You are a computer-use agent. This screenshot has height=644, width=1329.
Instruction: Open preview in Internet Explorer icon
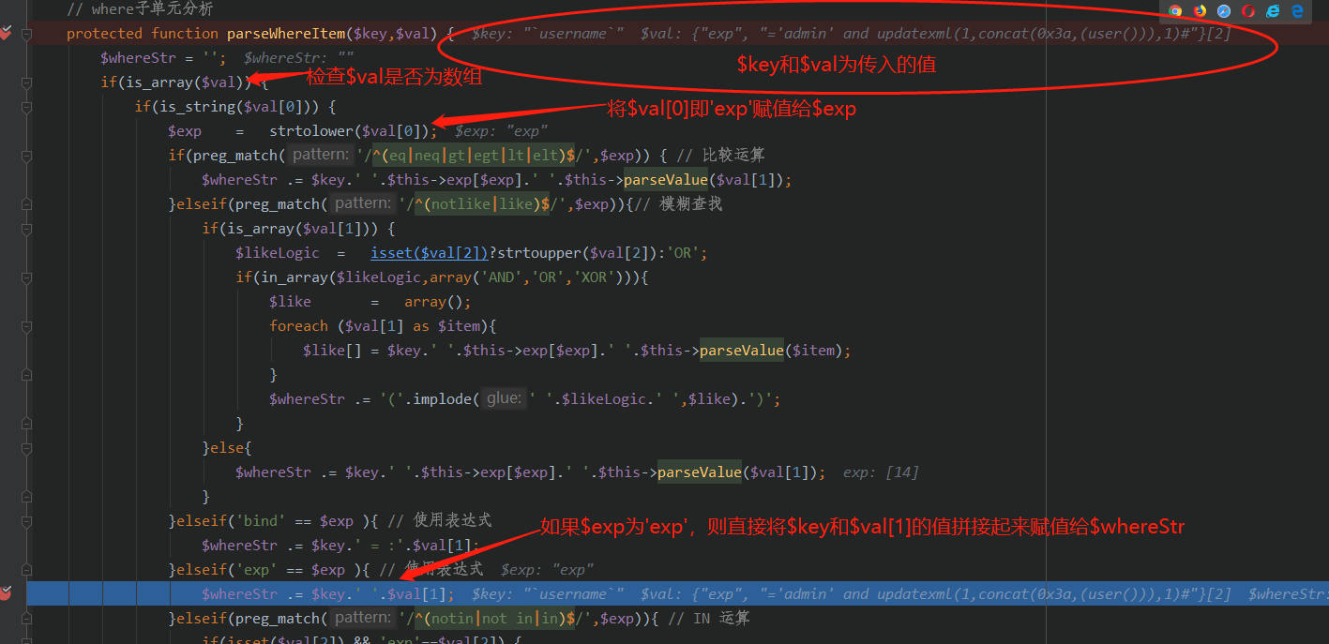point(1273,11)
